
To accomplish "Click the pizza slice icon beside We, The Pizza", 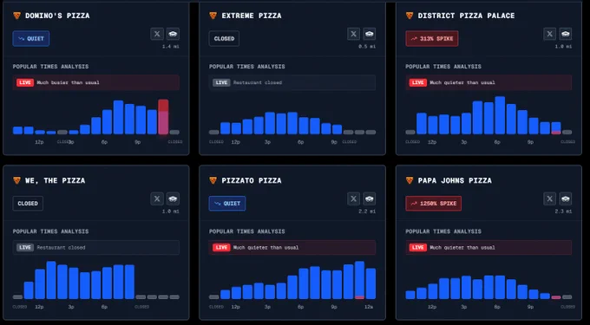I will pyautogui.click(x=17, y=180).
